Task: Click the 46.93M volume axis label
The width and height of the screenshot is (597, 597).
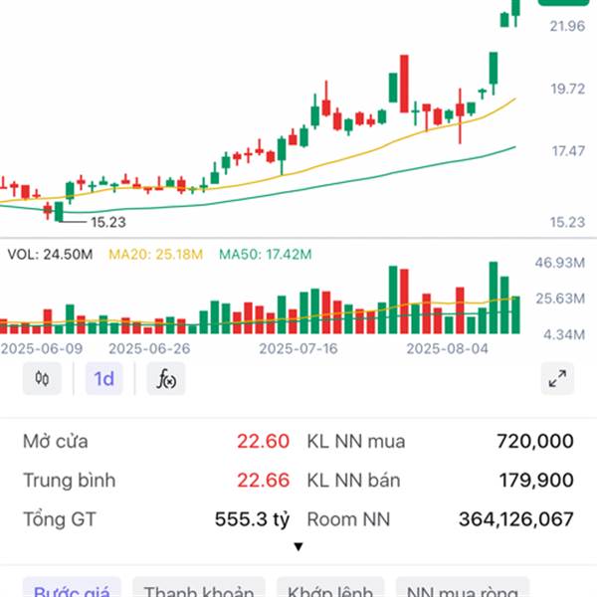Action: 559,263
